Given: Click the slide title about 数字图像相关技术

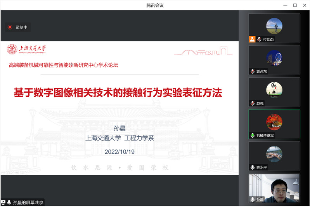Looking at the screenshot, I should 119,93.
